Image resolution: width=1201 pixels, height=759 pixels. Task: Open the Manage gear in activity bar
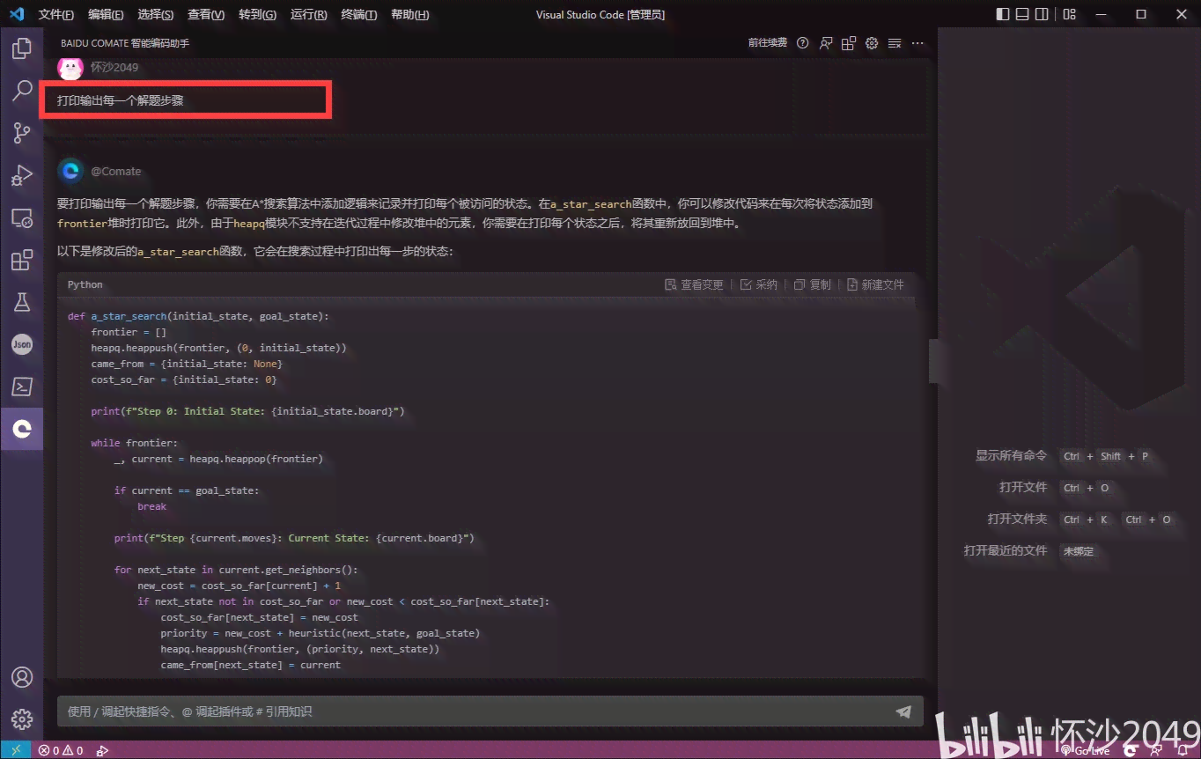22,719
